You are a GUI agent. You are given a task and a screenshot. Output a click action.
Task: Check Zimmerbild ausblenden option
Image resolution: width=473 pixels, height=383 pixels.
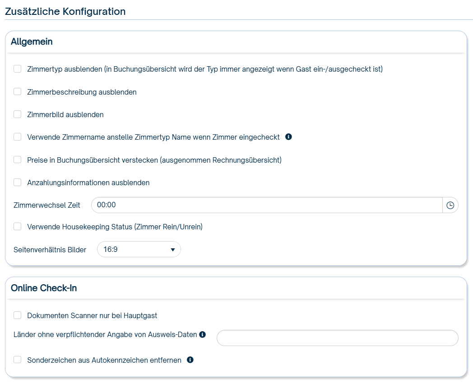point(18,114)
